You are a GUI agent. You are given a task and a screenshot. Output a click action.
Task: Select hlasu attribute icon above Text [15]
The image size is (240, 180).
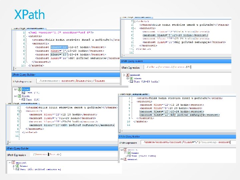point(19,96)
